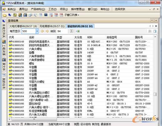This screenshot has width=162, height=126.
Task: Click the 每页显示 value field showing 500
Action: point(29,31)
